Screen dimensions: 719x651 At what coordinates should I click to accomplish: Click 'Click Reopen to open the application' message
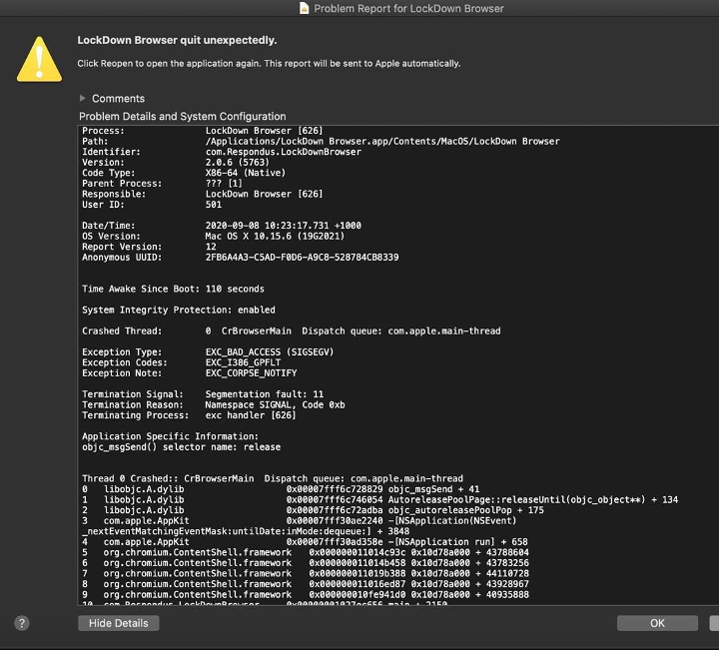tap(269, 64)
